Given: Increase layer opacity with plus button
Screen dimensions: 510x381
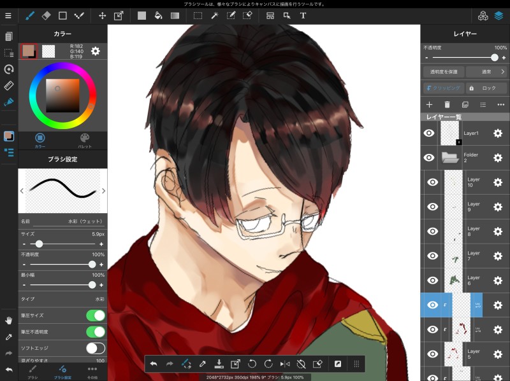Looking at the screenshot, I should (x=504, y=58).
